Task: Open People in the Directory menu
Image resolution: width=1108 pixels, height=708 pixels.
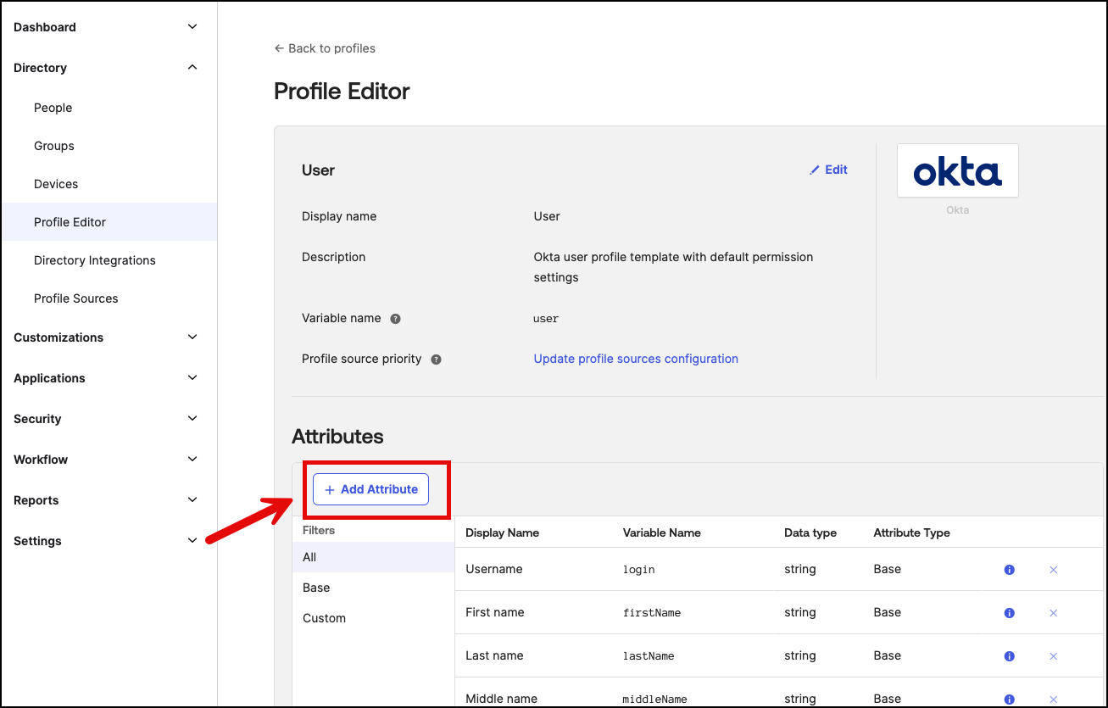Action: [x=53, y=108]
